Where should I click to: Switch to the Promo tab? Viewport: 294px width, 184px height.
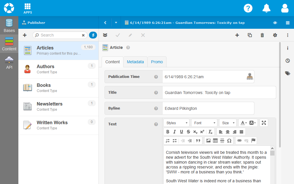click(x=157, y=62)
